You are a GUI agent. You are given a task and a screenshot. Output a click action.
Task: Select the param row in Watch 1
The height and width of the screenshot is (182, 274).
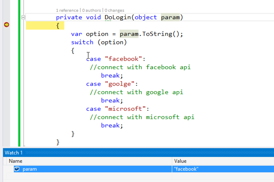point(144,169)
